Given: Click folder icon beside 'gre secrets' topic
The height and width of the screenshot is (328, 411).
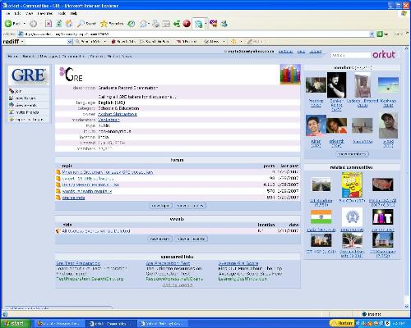Looking at the screenshot, I should [x=58, y=198].
